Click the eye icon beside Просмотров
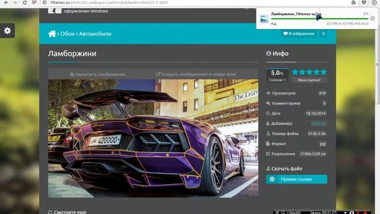Screen dimensions: 380x214 pos(268,93)
